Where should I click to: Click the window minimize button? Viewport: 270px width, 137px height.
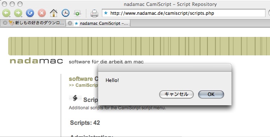[x=12, y=4]
